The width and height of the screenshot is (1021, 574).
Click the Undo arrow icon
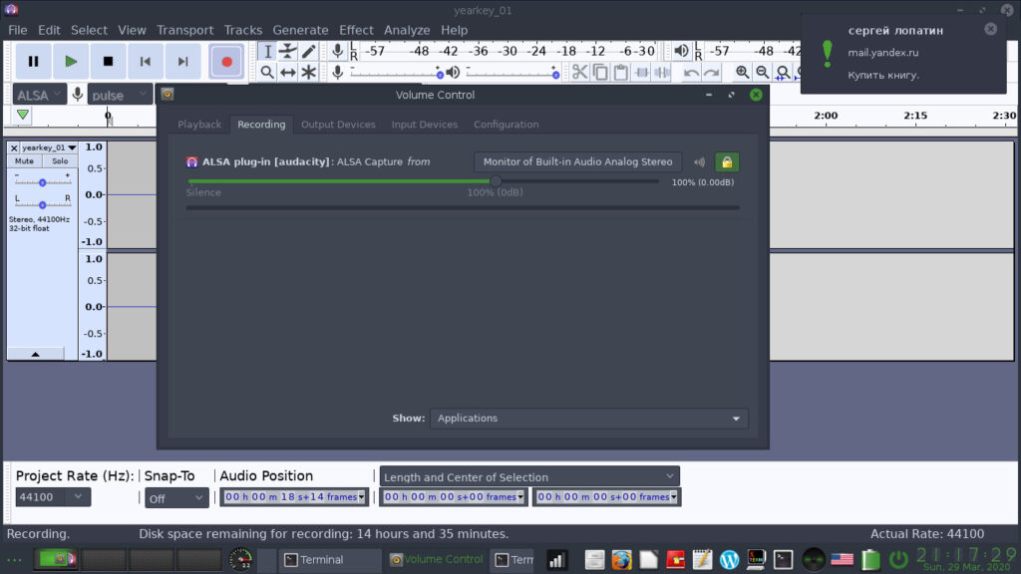coord(691,73)
